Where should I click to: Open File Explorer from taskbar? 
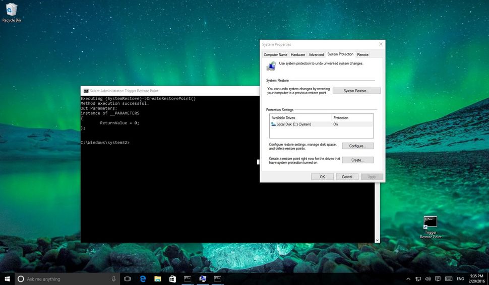(x=157, y=279)
